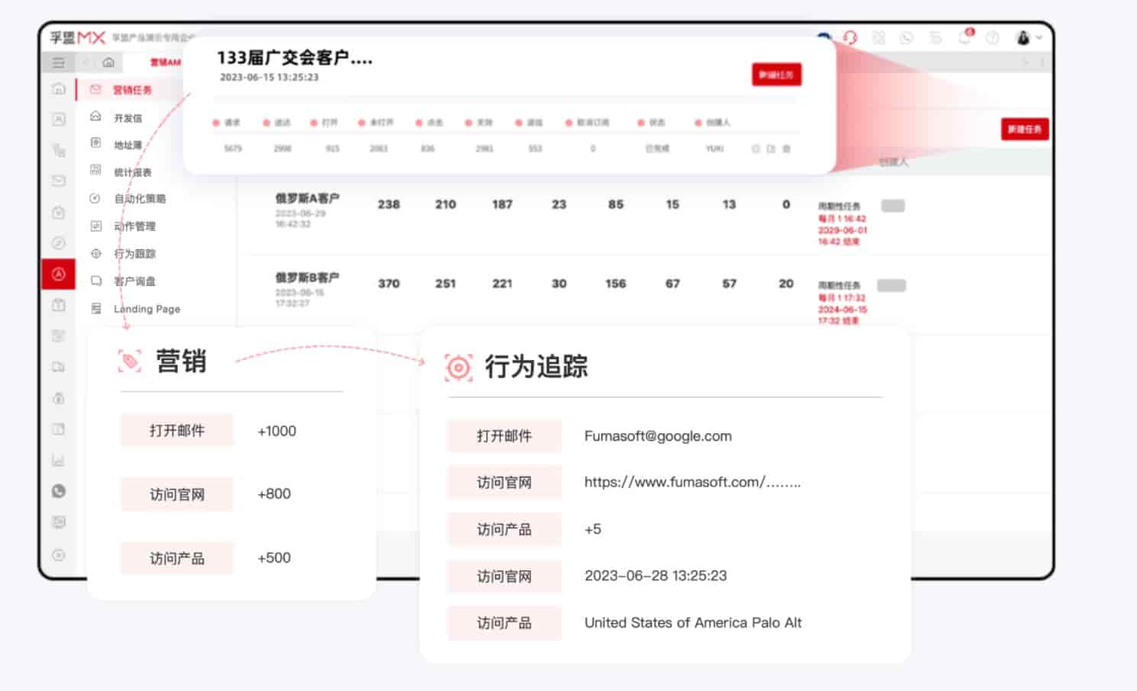Toggle the gray switch for 俄罗斯B客户 task
Screen dimensions: 1137x691
(891, 285)
